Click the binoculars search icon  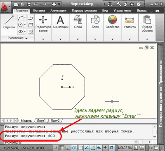pyautogui.click(x=110, y=5)
